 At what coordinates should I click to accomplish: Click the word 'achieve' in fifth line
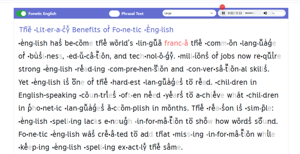point(210,95)
